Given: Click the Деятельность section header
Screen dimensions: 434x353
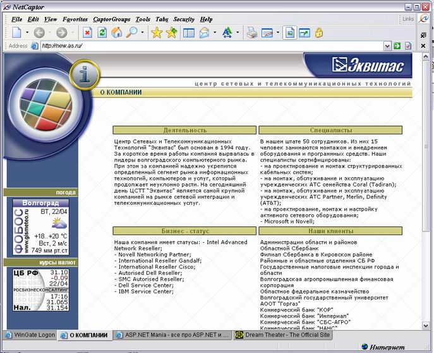Looking at the screenshot, I should coord(184,130).
